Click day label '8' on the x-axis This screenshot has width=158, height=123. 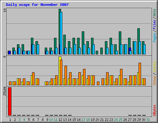point(43,120)
